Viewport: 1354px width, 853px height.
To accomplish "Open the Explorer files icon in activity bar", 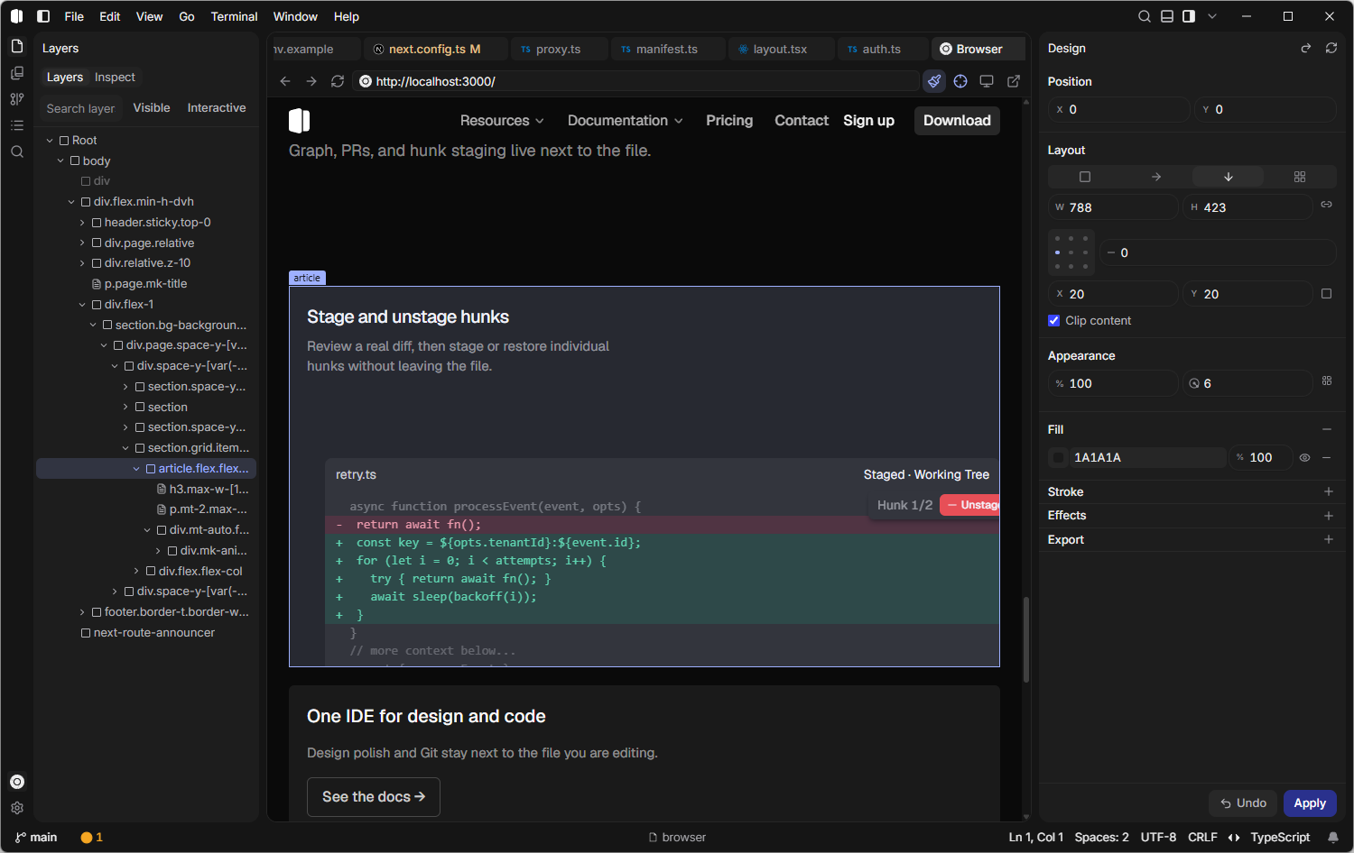I will pyautogui.click(x=17, y=46).
